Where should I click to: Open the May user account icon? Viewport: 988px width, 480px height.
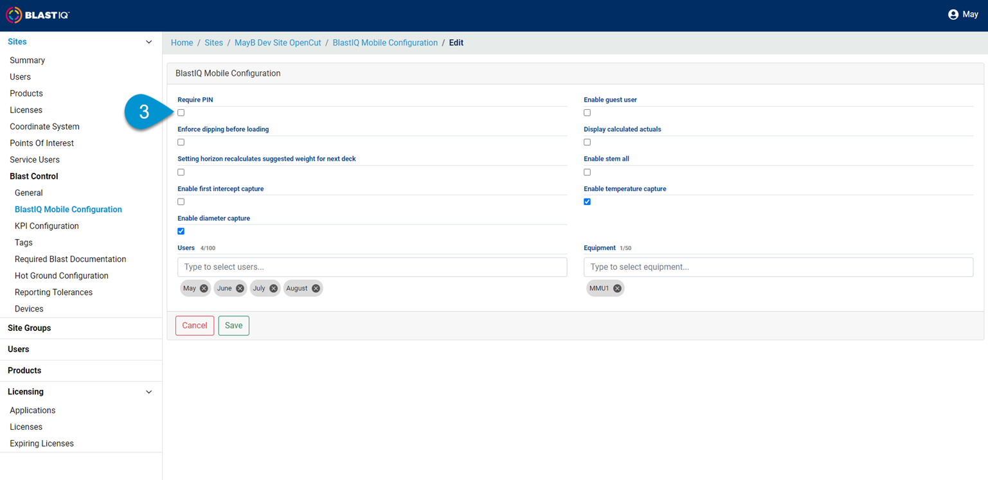(953, 14)
